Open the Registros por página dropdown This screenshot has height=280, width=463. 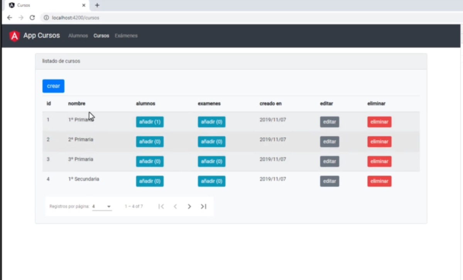click(x=102, y=207)
